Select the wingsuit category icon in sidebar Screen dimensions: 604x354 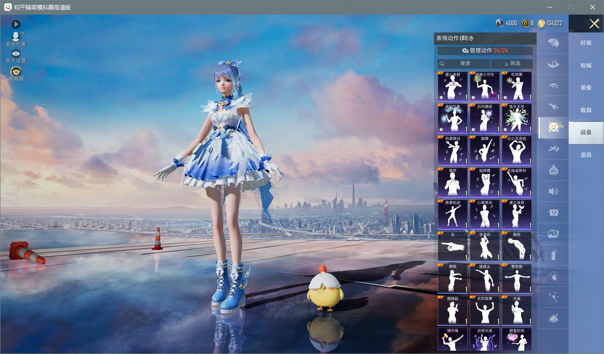coord(554,64)
